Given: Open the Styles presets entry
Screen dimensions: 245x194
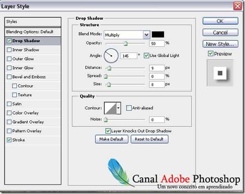Looking at the screenshot, I should click(x=33, y=22).
